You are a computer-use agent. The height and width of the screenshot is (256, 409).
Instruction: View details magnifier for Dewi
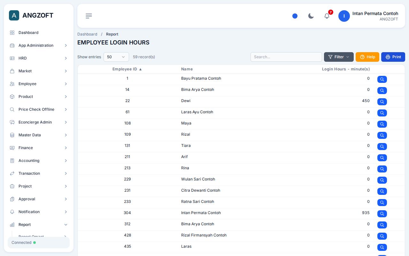[x=382, y=102]
